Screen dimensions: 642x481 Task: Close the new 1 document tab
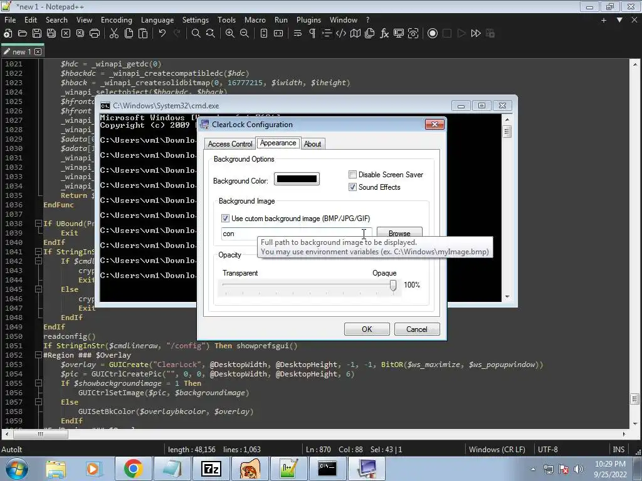click(x=38, y=51)
